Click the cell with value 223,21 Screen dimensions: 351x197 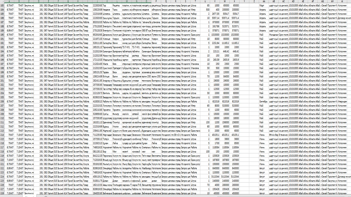click(215, 51)
